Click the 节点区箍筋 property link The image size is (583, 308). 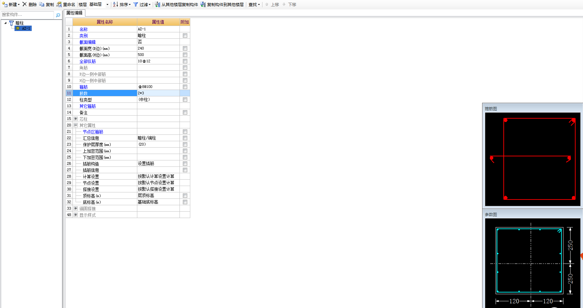coord(93,132)
